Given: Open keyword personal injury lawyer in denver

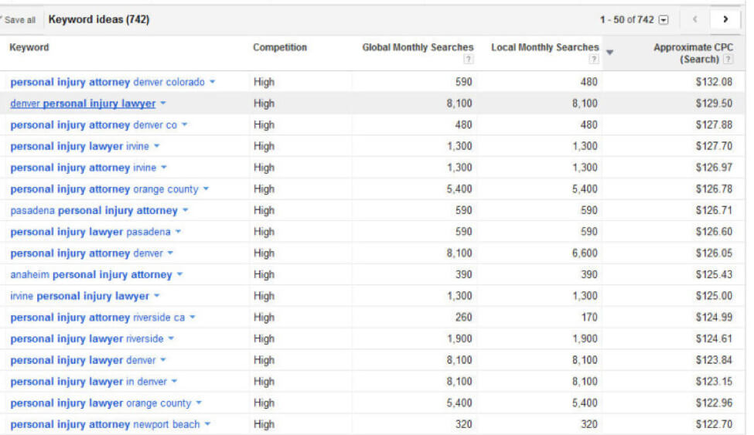Looking at the screenshot, I should tap(88, 382).
